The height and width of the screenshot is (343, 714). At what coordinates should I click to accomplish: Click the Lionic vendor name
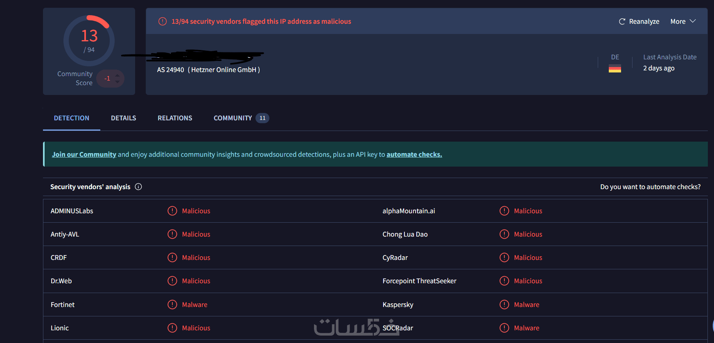(60, 328)
